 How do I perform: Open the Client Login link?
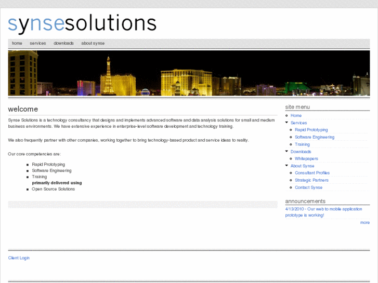pos(19,258)
